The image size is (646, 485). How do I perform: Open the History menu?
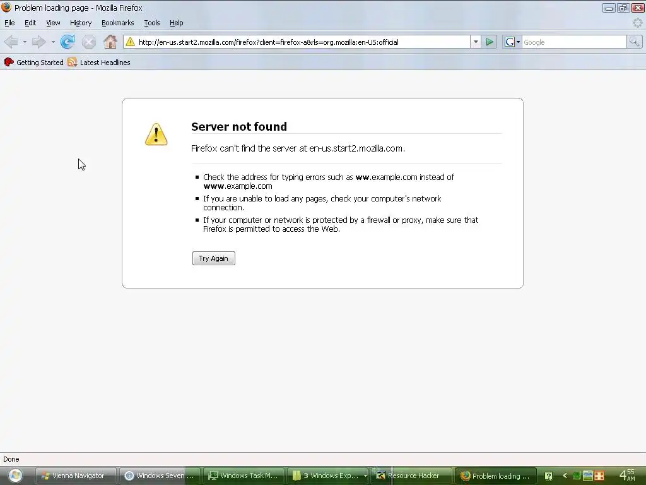tap(81, 23)
